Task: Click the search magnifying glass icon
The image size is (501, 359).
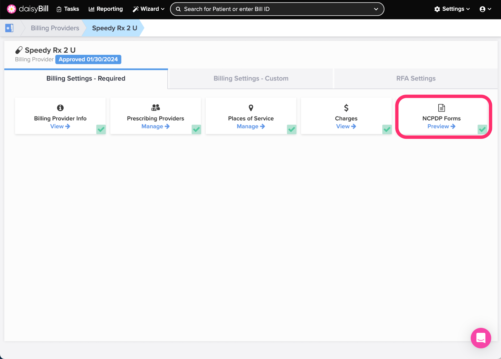Action: click(178, 9)
